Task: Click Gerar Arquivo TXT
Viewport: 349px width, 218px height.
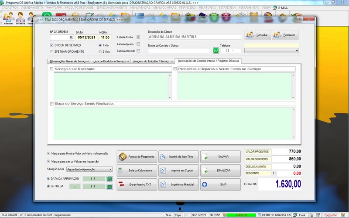Action: click(137, 184)
